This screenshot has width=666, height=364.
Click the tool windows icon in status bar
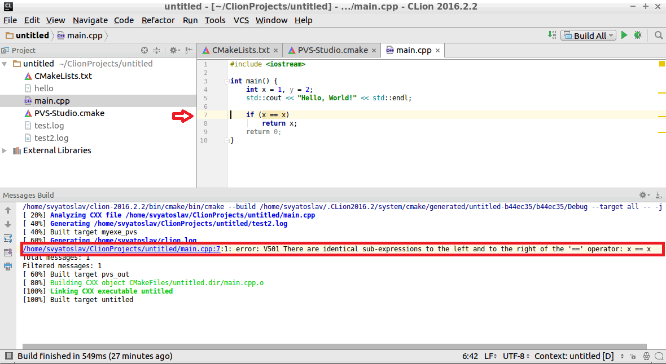click(x=8, y=356)
